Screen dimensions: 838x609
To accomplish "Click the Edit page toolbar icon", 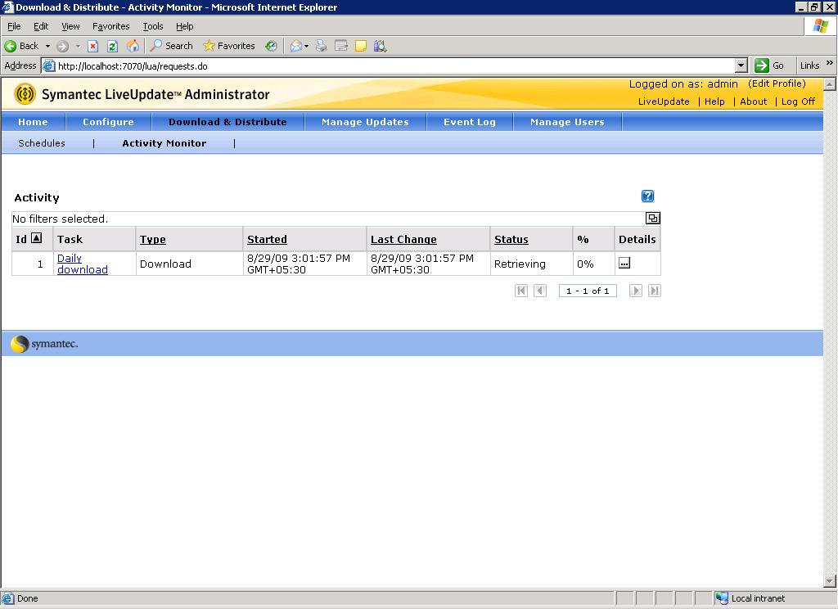I will 341,46.
